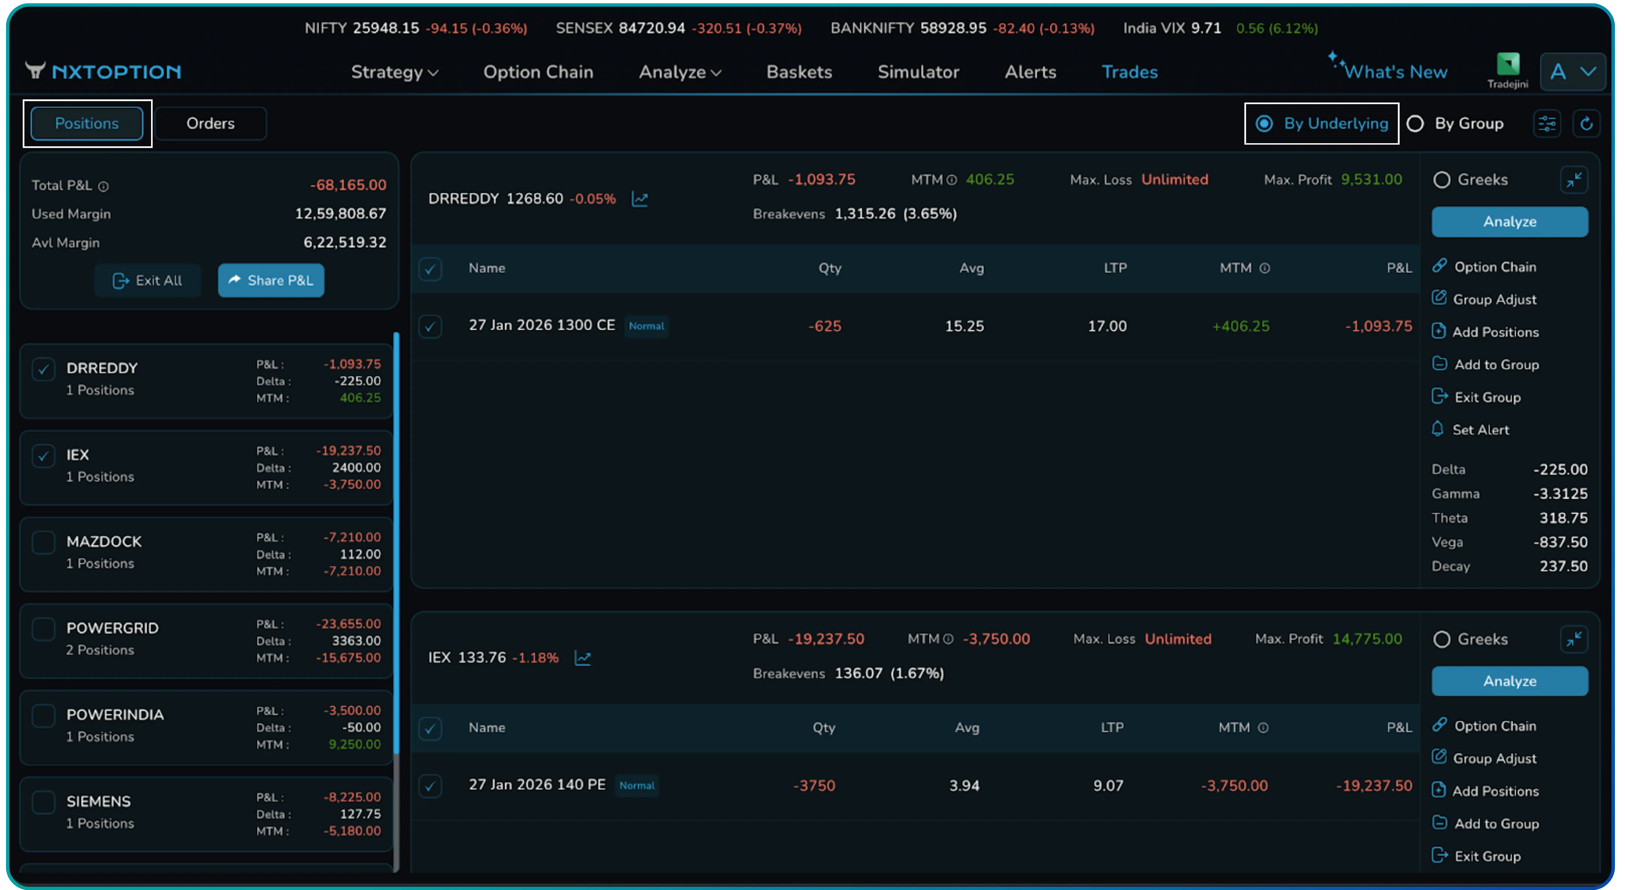
Task: Open the DRREDDY payoff chart icon
Action: coord(640,199)
